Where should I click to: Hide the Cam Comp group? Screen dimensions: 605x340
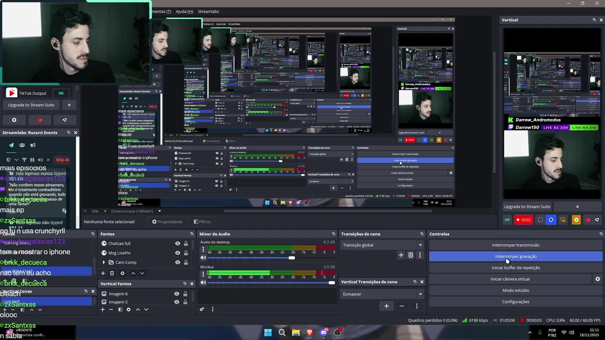coord(177,263)
